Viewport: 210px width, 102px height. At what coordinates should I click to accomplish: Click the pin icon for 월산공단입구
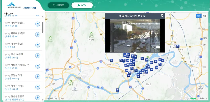pos(38,98)
